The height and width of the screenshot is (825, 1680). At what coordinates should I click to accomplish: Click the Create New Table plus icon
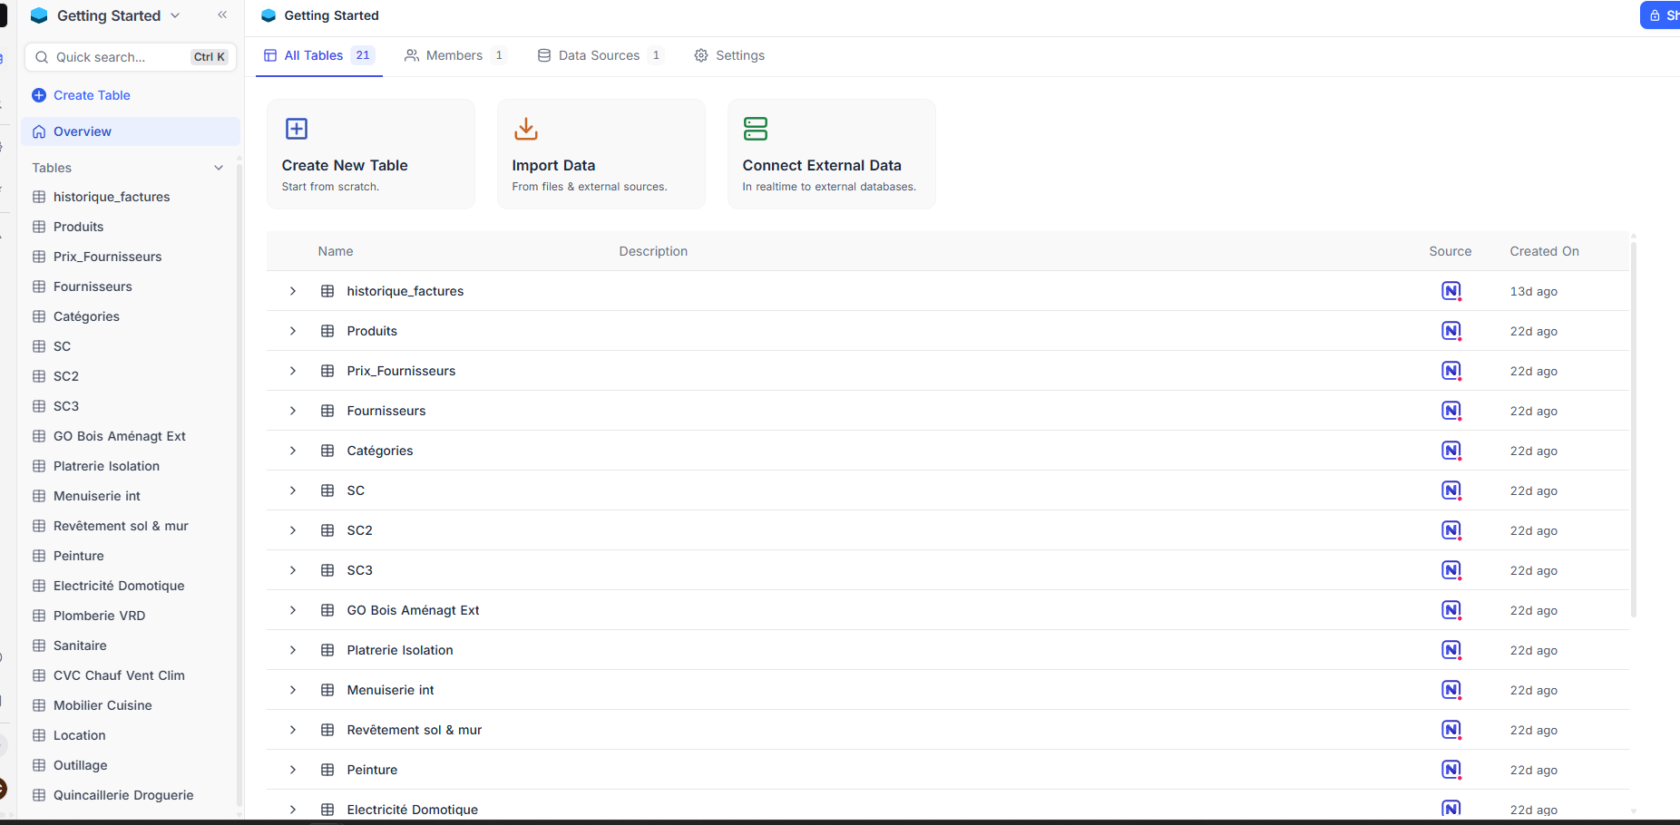(x=297, y=129)
